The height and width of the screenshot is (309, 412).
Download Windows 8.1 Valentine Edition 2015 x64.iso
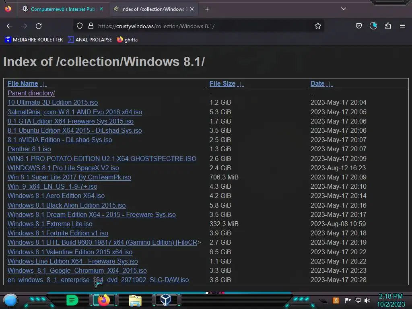tap(70, 252)
